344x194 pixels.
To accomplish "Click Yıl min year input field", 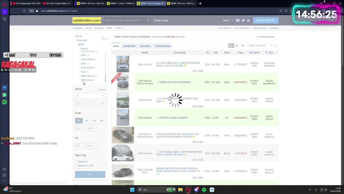I will [x=80, y=146].
